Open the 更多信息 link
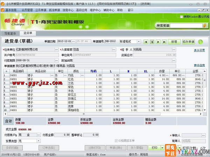This screenshot has height=157, width=210. pos(199,65)
